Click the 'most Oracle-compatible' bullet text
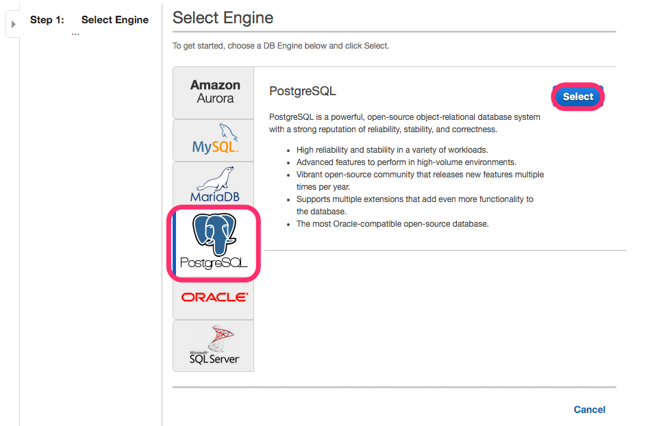The height and width of the screenshot is (426, 652). click(x=392, y=224)
